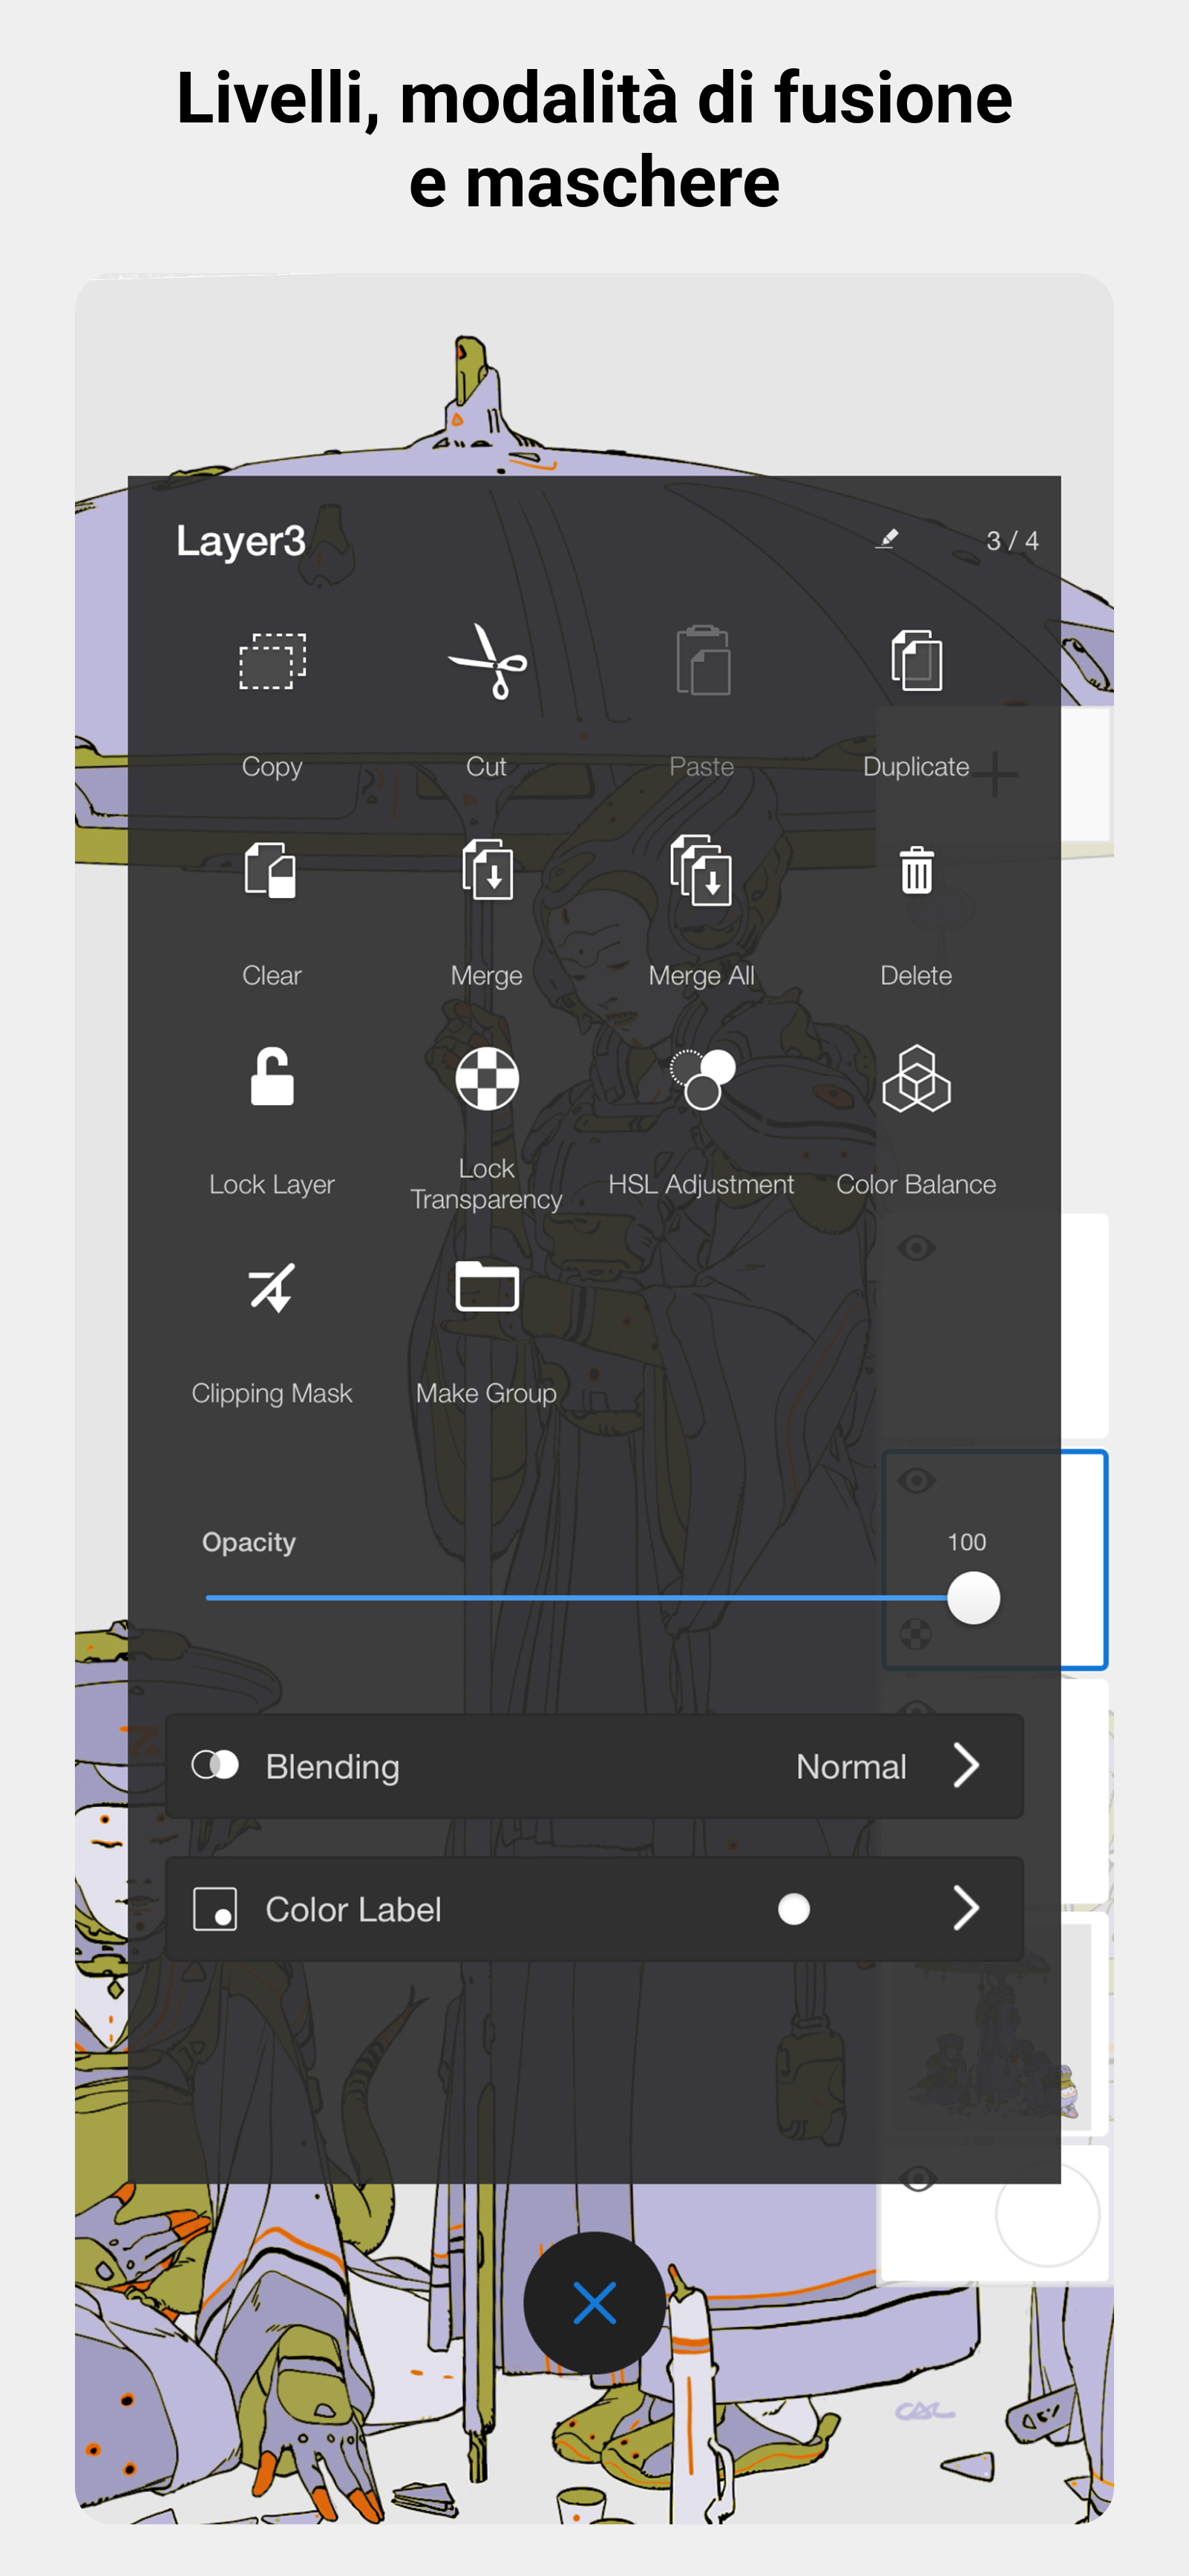Expand the Color Label chevron
The image size is (1189, 2576).
point(965,1909)
